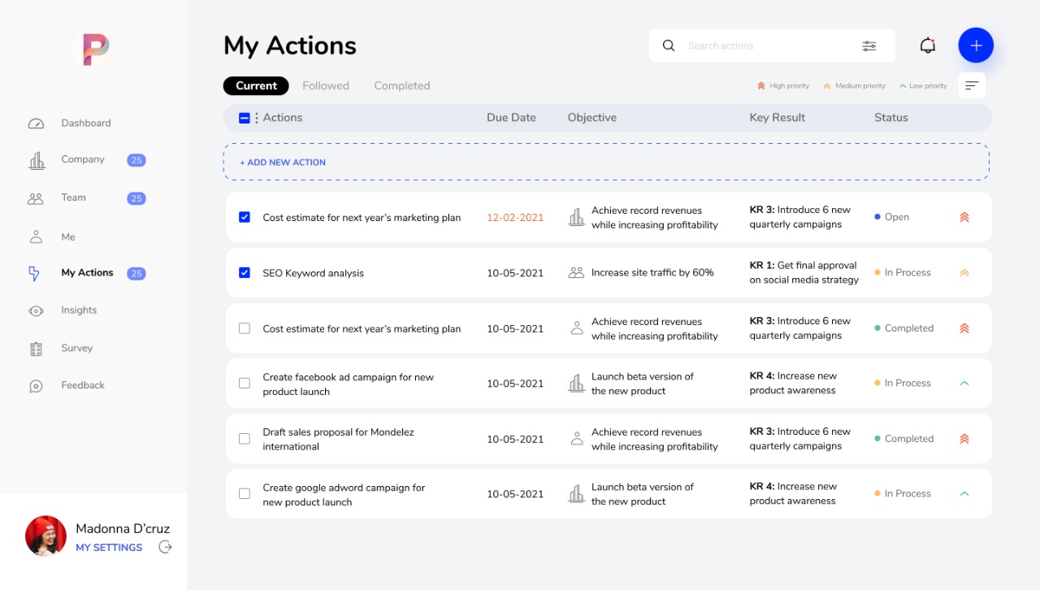Viewport: 1040px width, 590px height.
Task: Open the three-dot menu next to Actions header
Action: (257, 118)
